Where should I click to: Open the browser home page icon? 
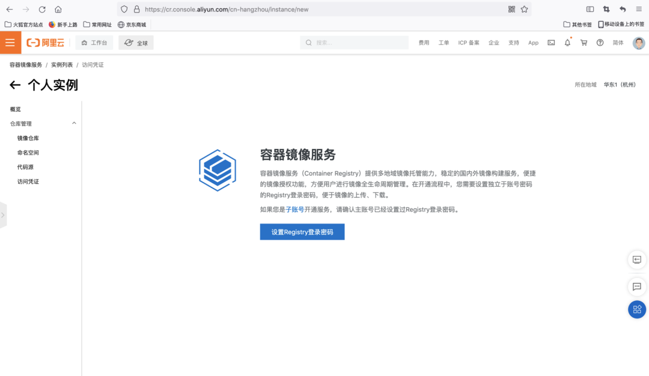[x=58, y=9]
